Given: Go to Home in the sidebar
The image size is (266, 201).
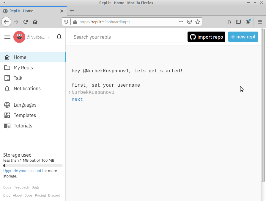Looking at the screenshot, I should click(x=33, y=57).
